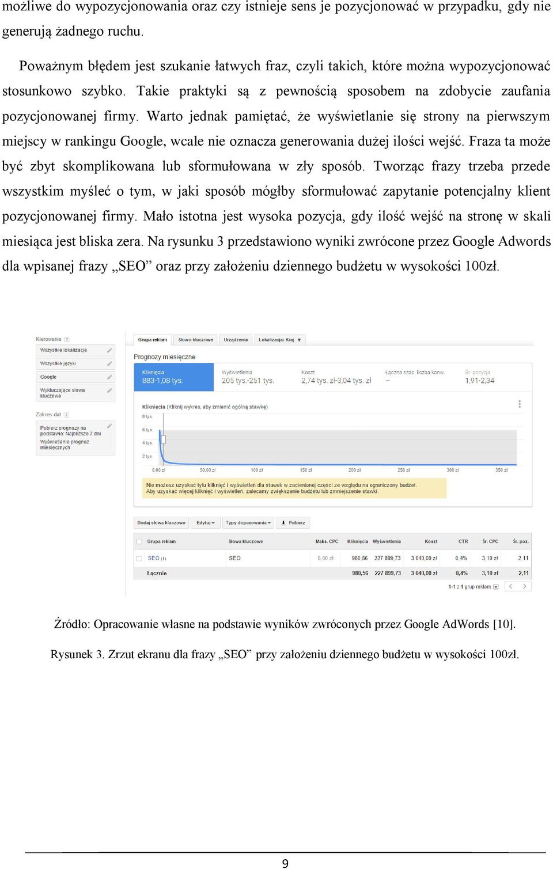Switch to the Grupa reklam tab
This screenshot has width=553, height=869.
153,340
